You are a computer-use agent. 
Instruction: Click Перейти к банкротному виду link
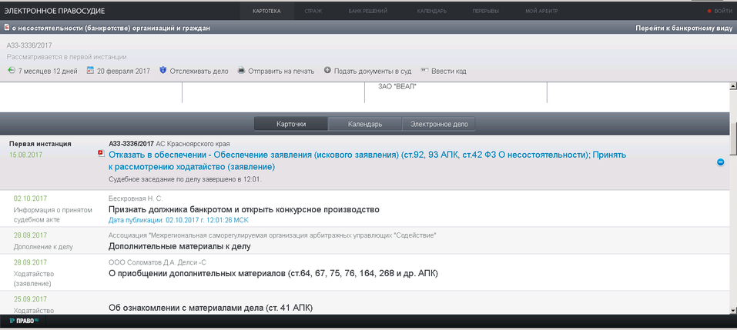pyautogui.click(x=684, y=28)
